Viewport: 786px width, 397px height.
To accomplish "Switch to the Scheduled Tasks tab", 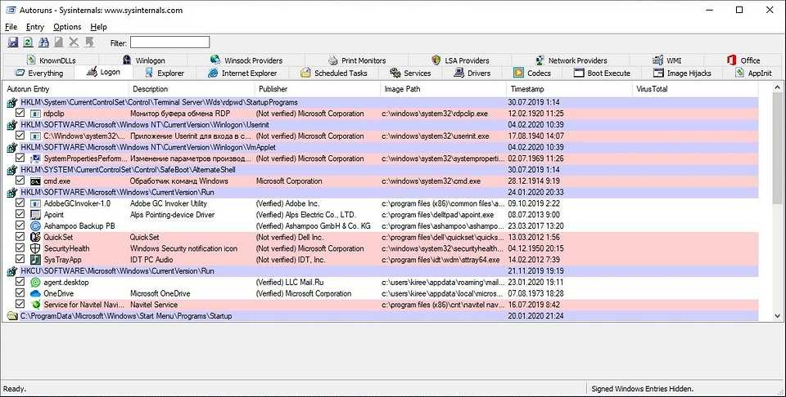I will [x=334, y=74].
